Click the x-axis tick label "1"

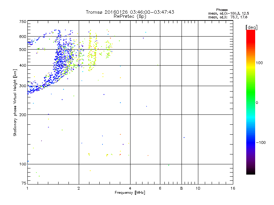point(27,188)
